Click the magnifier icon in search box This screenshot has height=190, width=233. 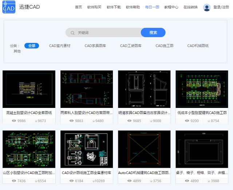tap(72, 33)
